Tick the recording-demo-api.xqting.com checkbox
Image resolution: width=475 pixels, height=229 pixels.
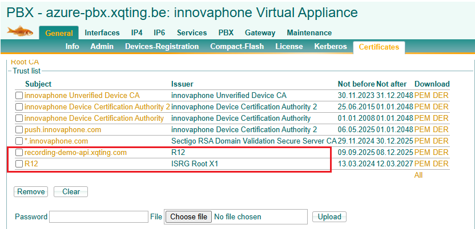[x=19, y=153]
